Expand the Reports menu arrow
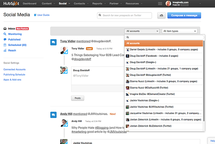The height and width of the screenshot is (144, 215). (x=105, y=4)
